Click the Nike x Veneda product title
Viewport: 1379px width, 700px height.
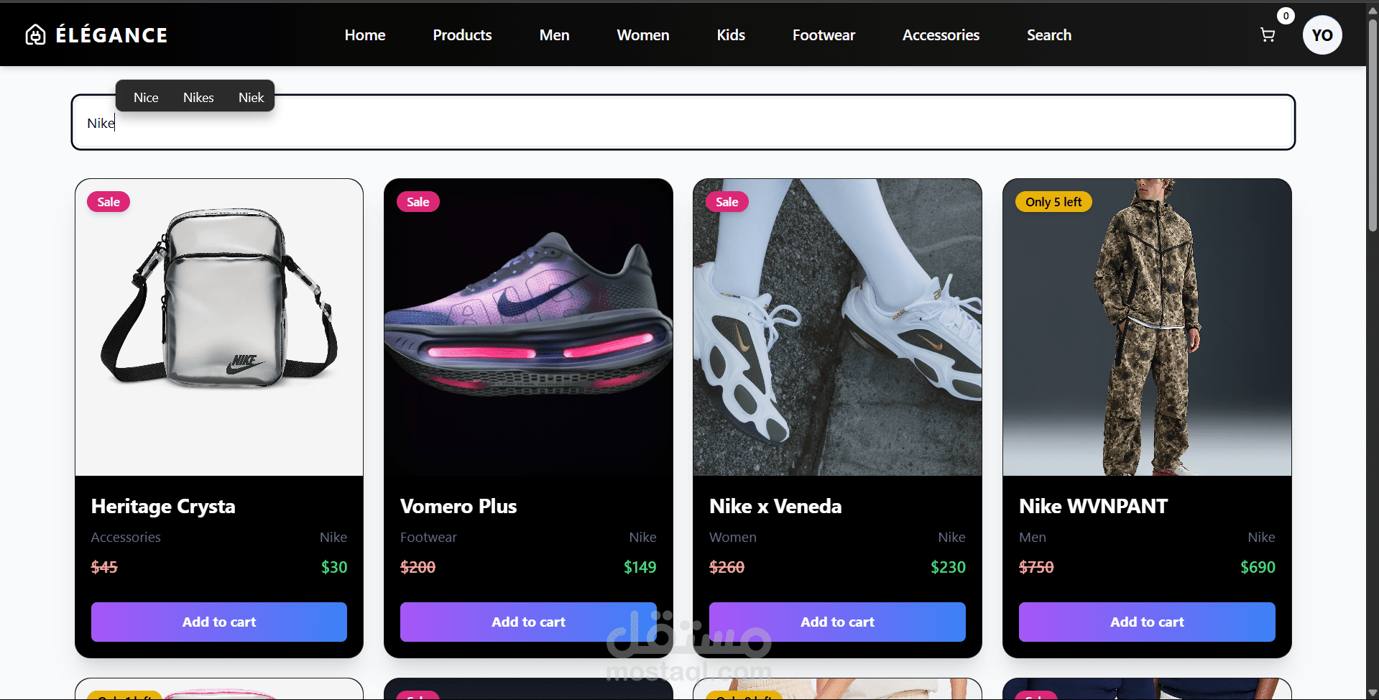(x=775, y=507)
